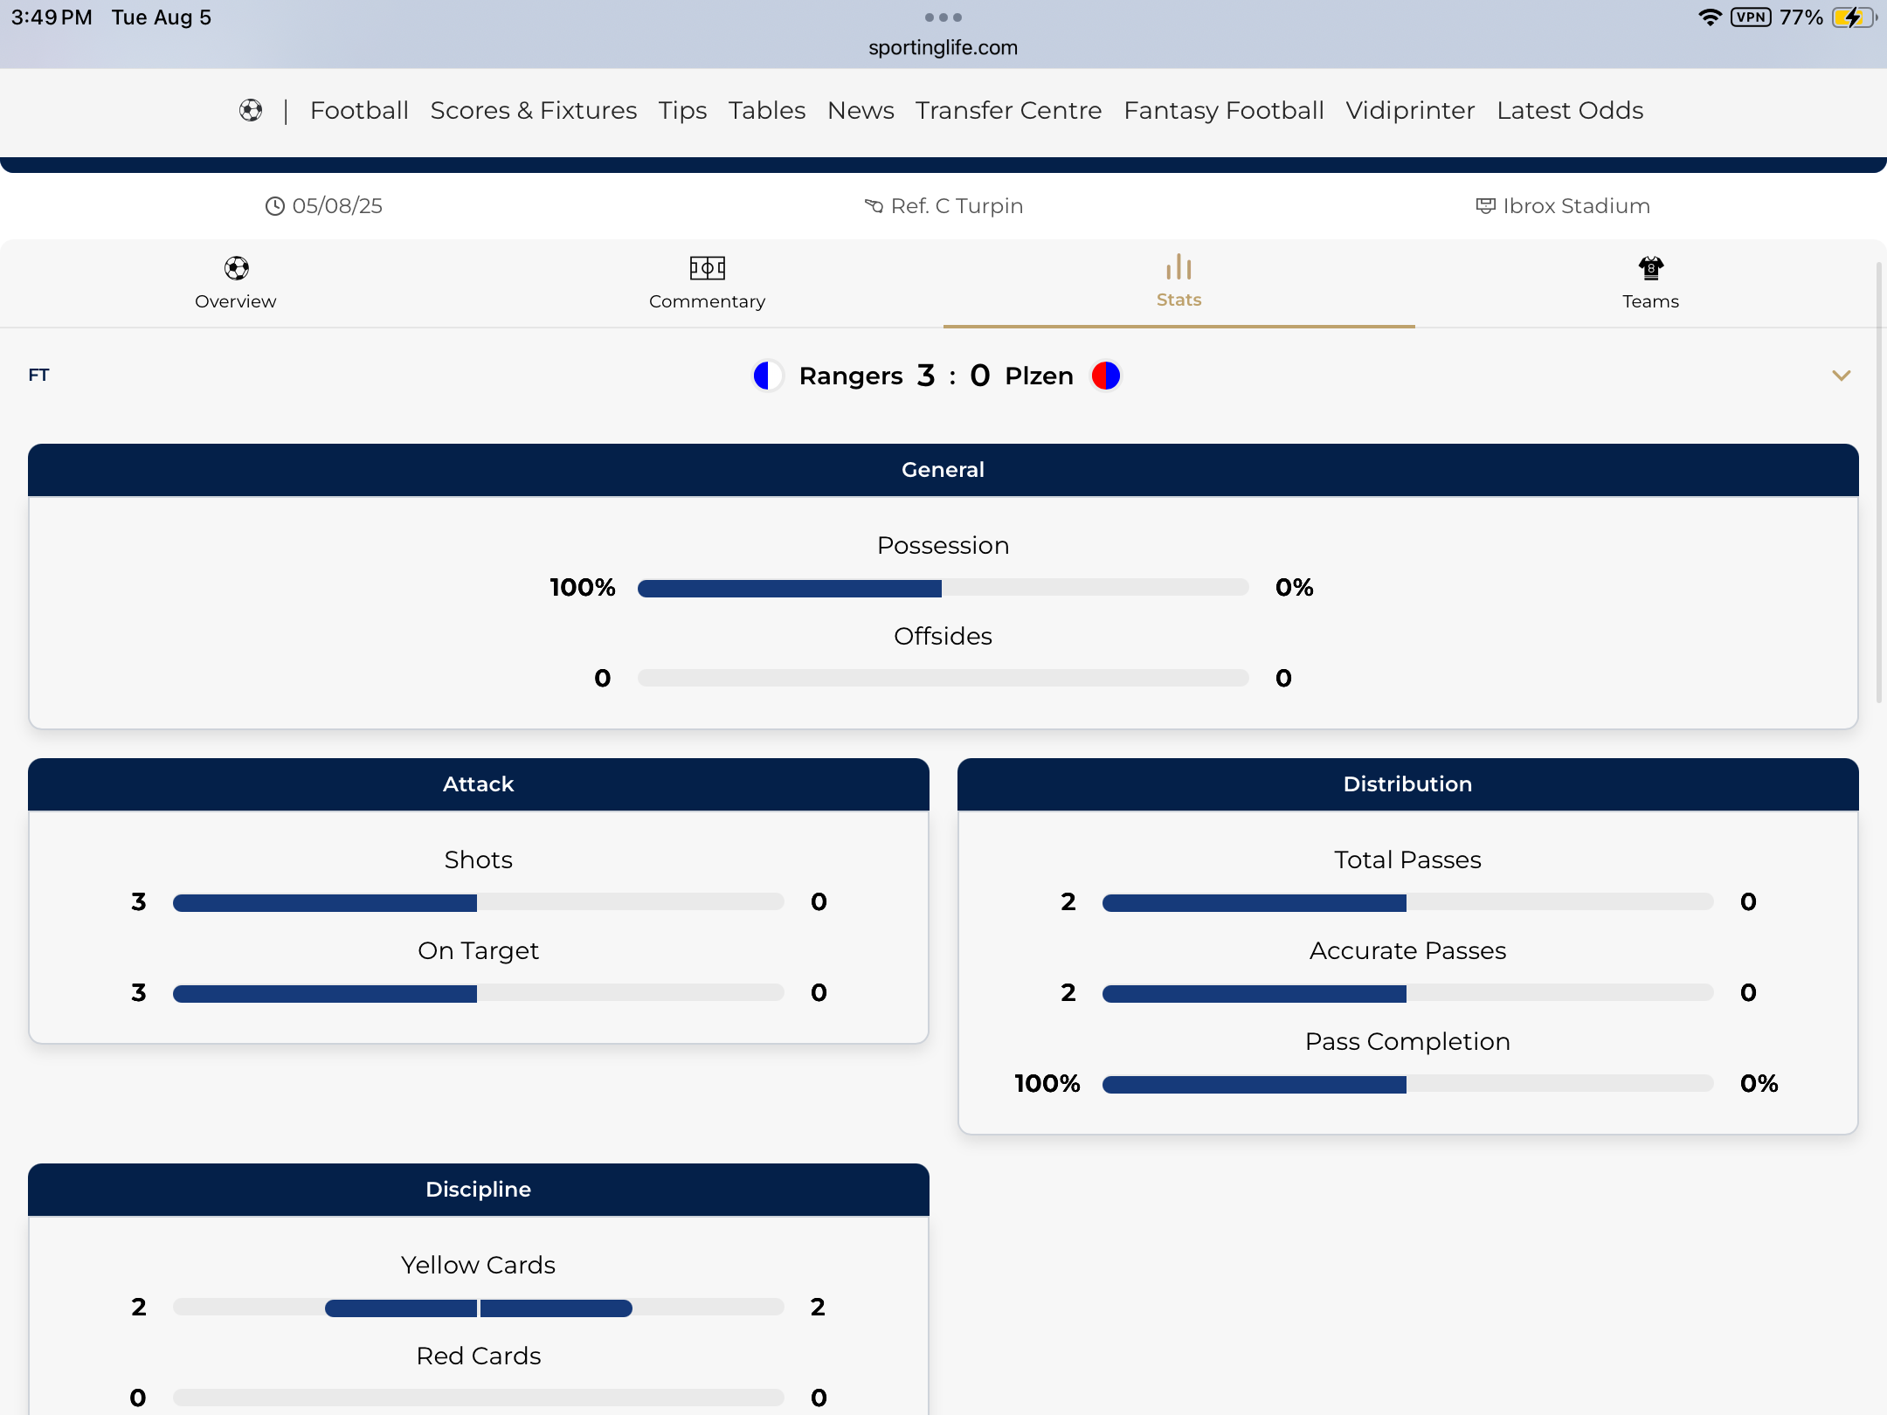The image size is (1887, 1415).
Task: Click the Discipline section header
Action: 479,1190
